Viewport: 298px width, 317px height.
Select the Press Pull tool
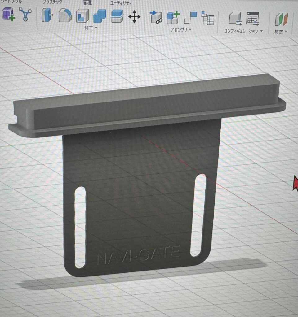pyautogui.click(x=47, y=15)
